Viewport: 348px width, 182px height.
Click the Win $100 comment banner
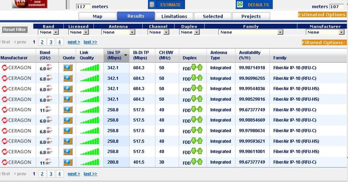(30, 4)
